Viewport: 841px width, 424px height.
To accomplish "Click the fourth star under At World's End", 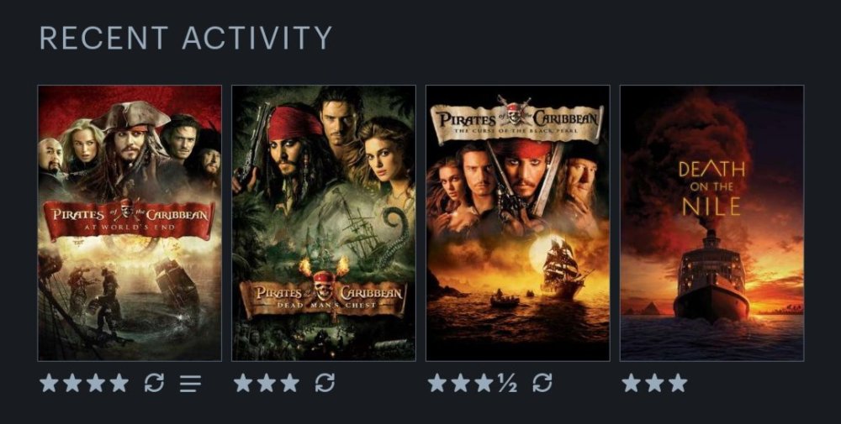I will coord(119,383).
